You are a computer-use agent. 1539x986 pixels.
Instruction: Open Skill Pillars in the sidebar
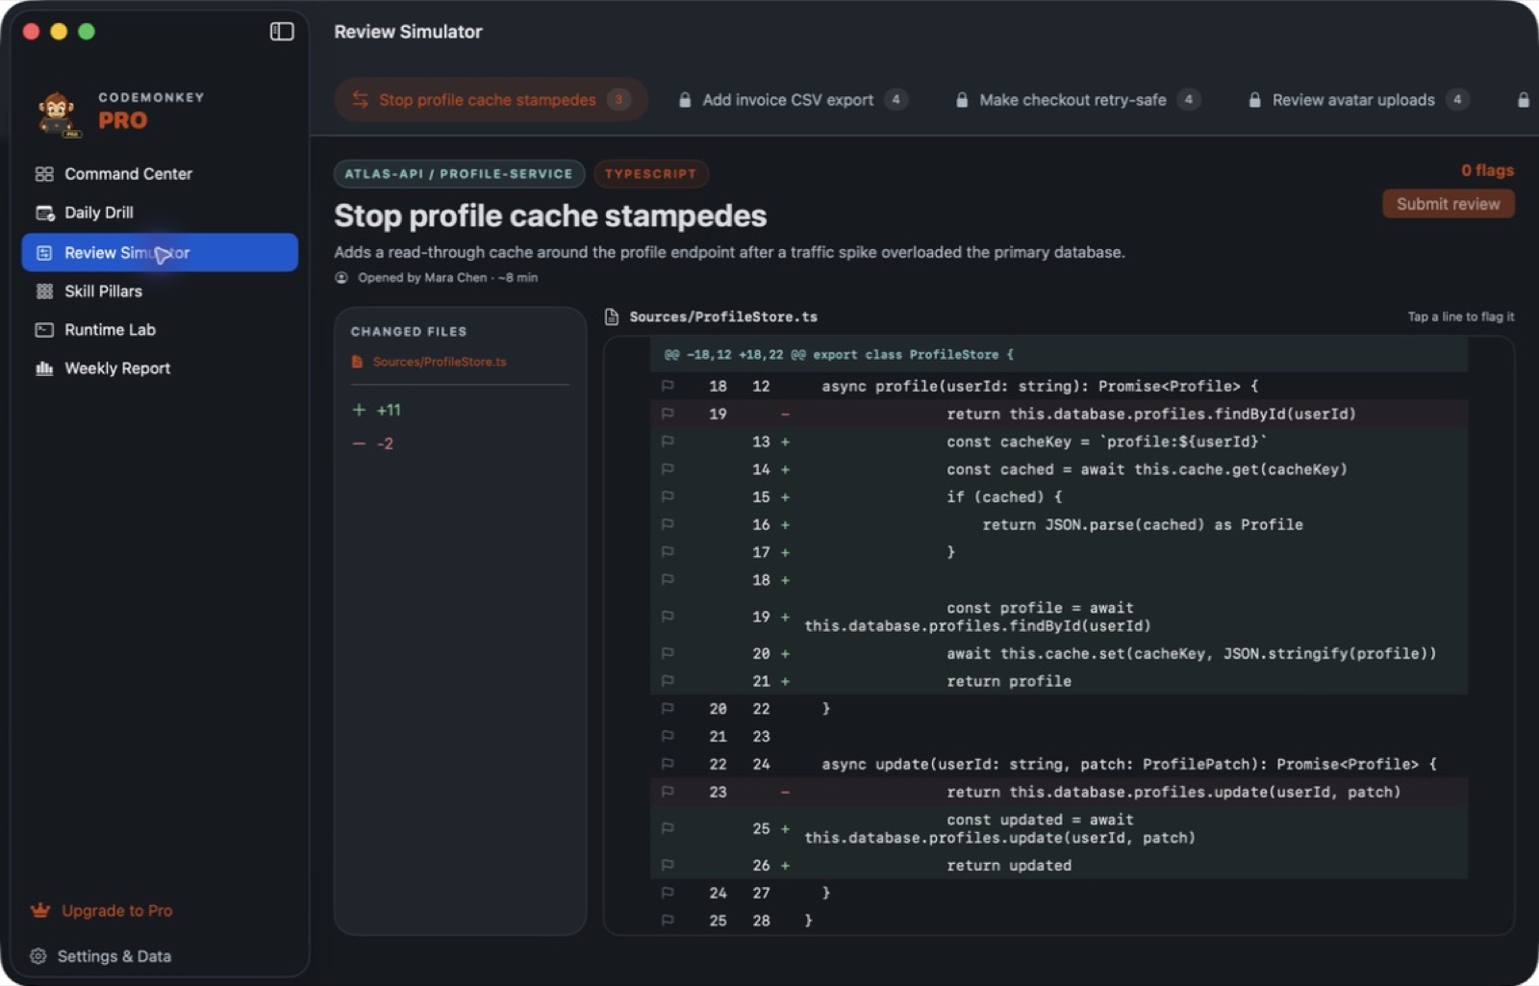point(160,291)
